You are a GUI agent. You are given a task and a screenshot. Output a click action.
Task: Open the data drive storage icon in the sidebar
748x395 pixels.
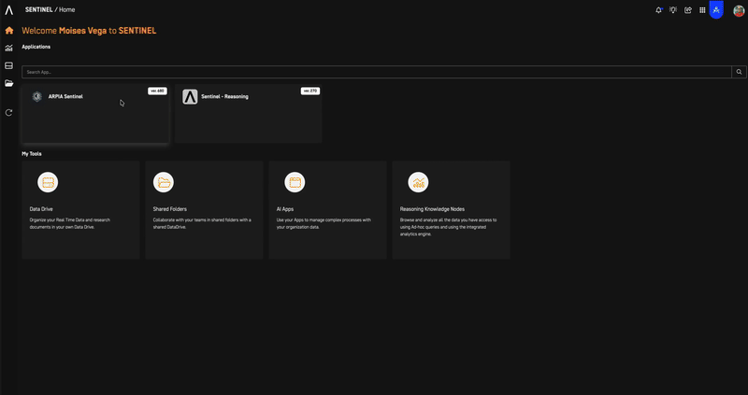tap(8, 65)
